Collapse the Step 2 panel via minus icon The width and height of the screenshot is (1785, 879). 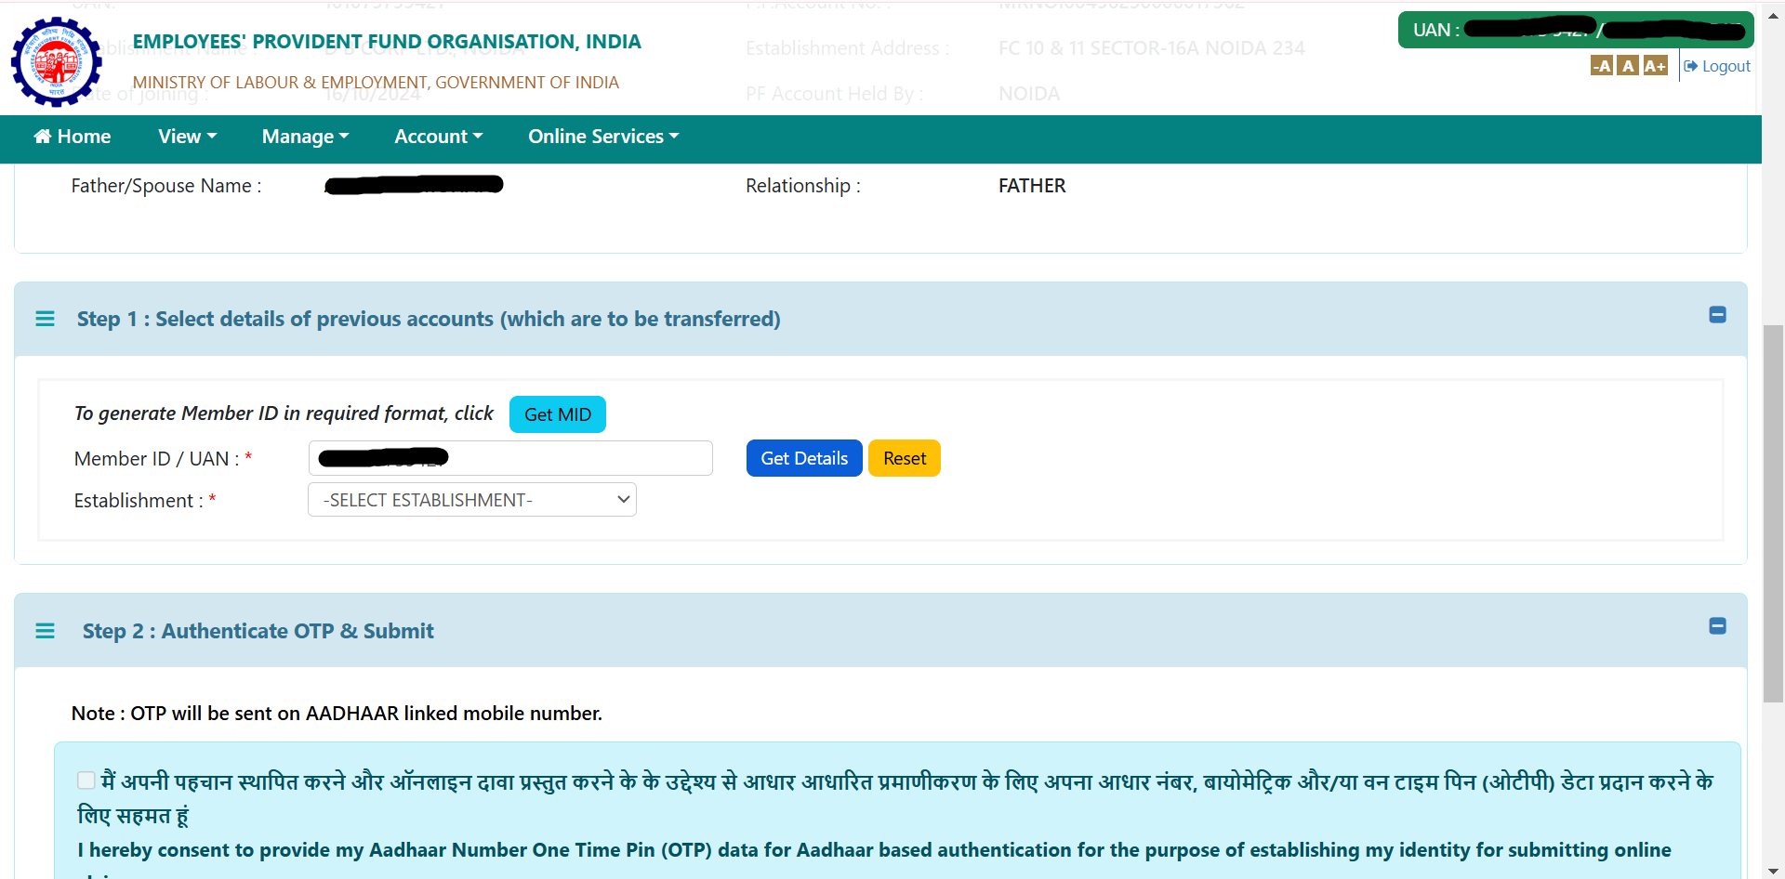click(x=1717, y=626)
